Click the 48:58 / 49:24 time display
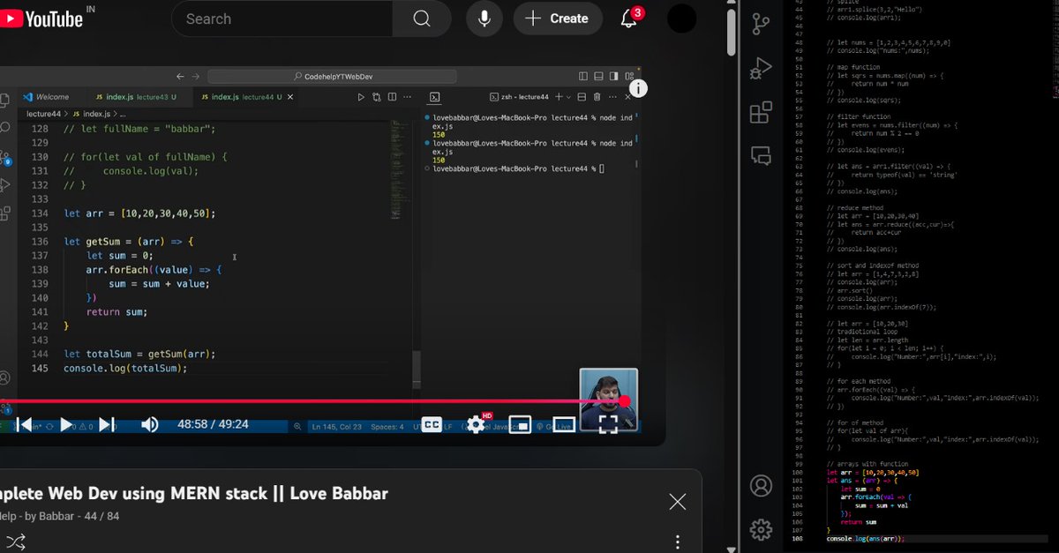The height and width of the screenshot is (553, 1059). pyautogui.click(x=213, y=425)
